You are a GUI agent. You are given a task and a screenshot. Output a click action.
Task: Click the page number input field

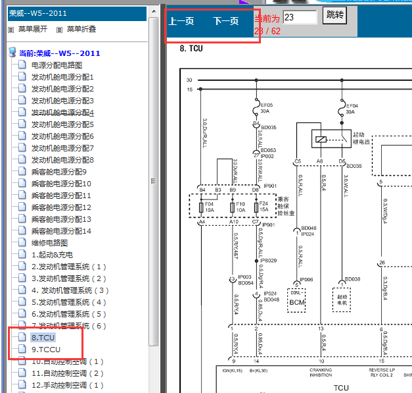(300, 17)
